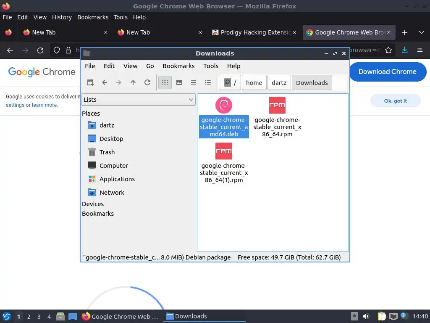Show site security lock information

(68, 50)
